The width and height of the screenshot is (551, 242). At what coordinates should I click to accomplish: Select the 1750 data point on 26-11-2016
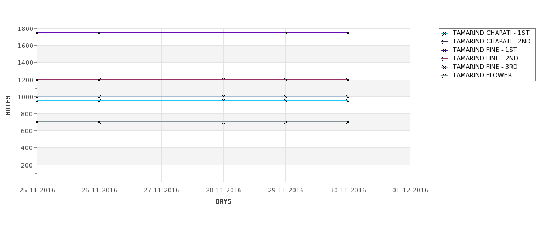(99, 33)
